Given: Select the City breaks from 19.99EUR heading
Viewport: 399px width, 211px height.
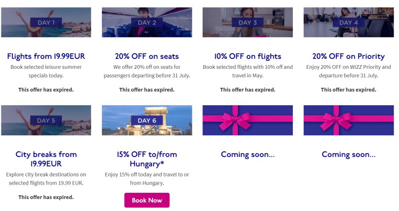Looking at the screenshot, I should tap(46, 159).
